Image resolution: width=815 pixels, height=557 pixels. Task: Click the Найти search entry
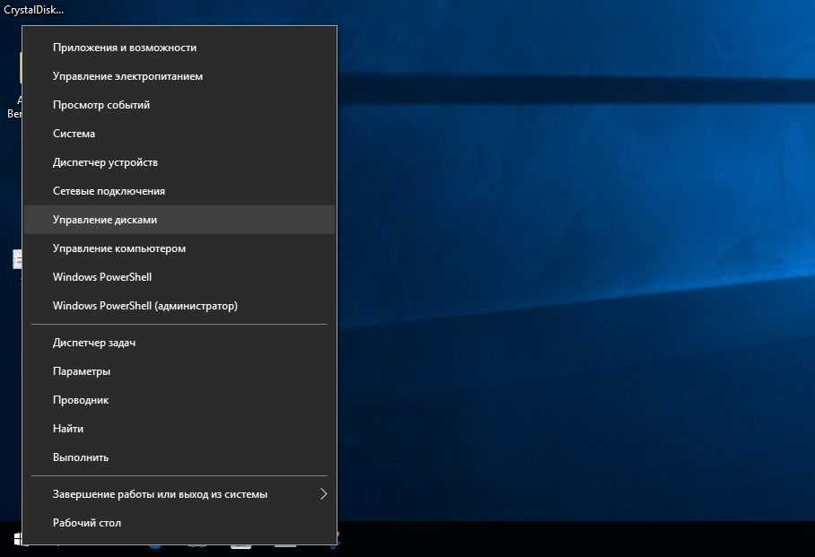68,429
